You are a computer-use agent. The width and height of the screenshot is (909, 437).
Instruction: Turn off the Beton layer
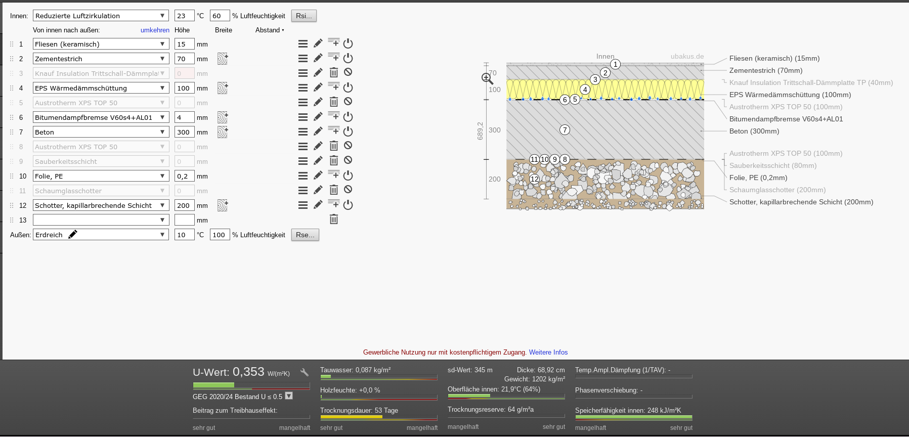(348, 132)
